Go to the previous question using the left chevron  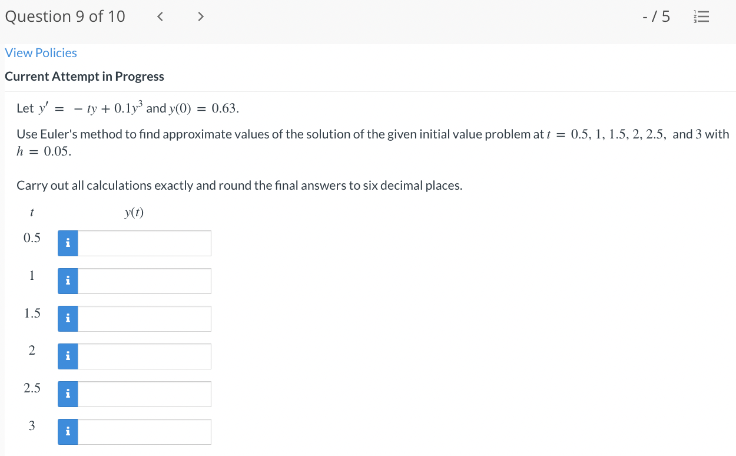pos(160,16)
